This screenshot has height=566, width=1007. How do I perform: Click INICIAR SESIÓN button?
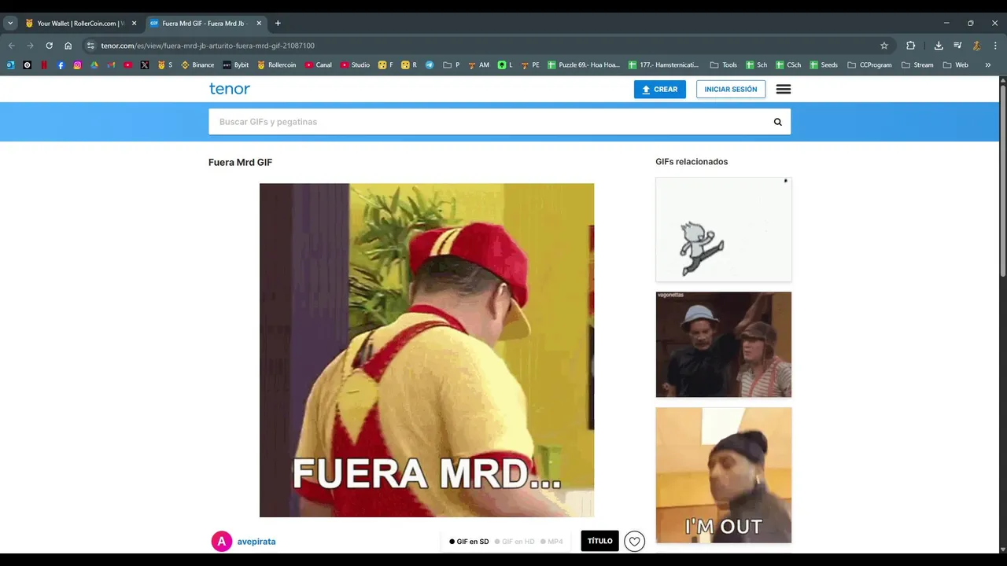pos(731,90)
